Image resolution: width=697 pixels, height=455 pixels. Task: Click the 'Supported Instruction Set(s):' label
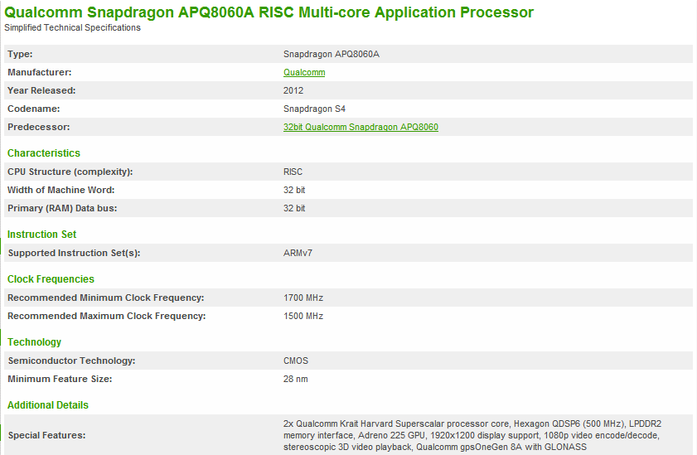75,254
